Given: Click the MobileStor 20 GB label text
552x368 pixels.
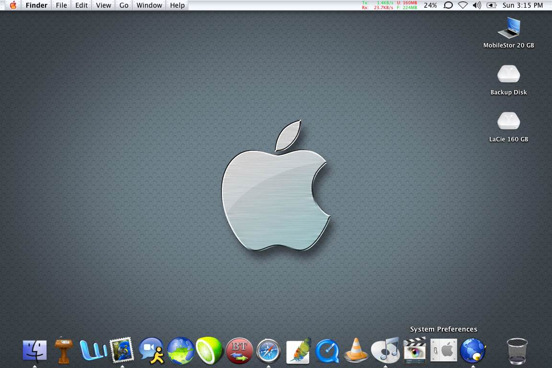Looking at the screenshot, I should (509, 46).
